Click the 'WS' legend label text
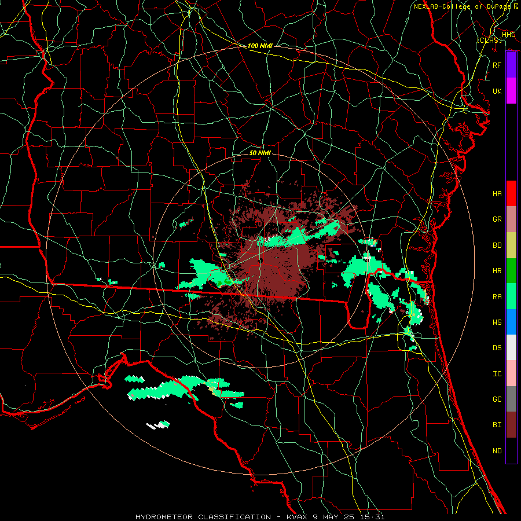 point(497,322)
